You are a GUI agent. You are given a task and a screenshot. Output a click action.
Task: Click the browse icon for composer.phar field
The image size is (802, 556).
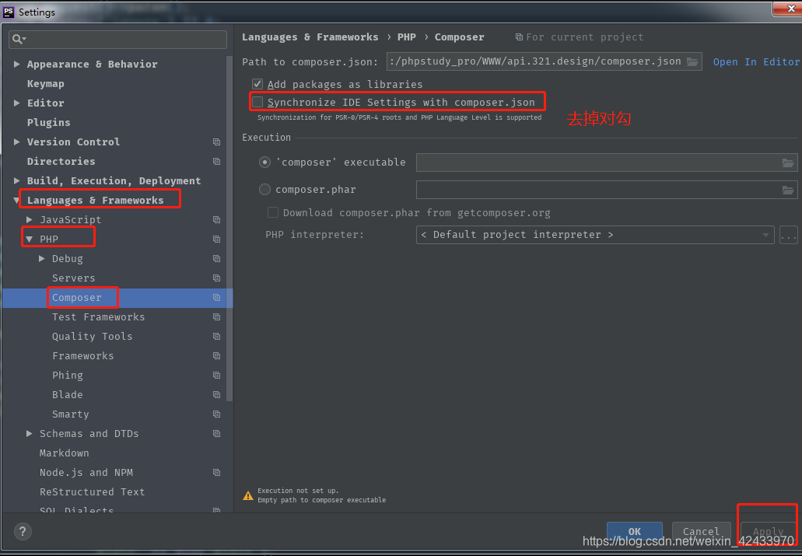point(788,190)
